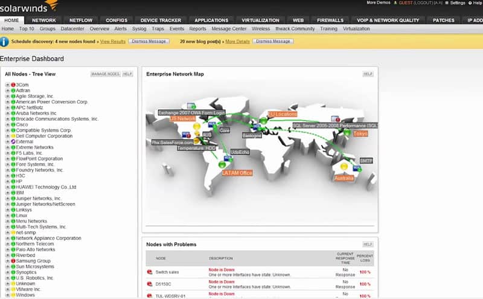Click the yellow VMware Inc. status icon
Viewport: 483px width, 299px height.
13,289
